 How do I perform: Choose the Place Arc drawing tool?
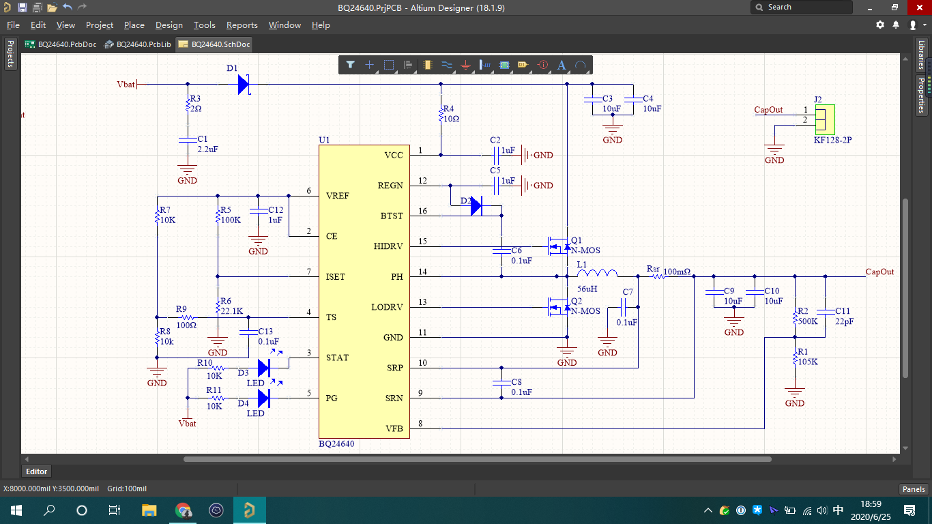(x=581, y=65)
